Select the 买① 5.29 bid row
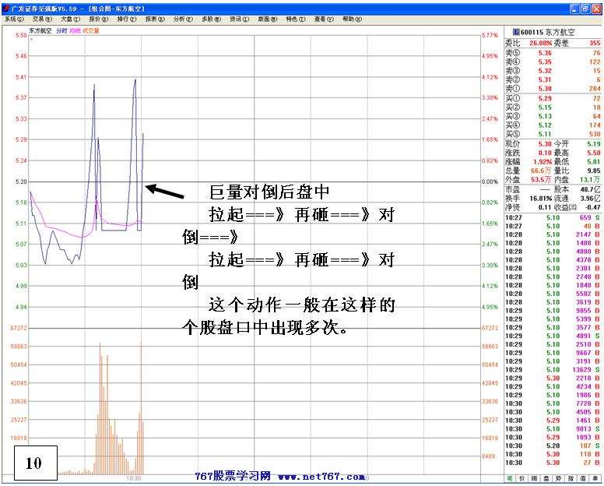 [553, 98]
